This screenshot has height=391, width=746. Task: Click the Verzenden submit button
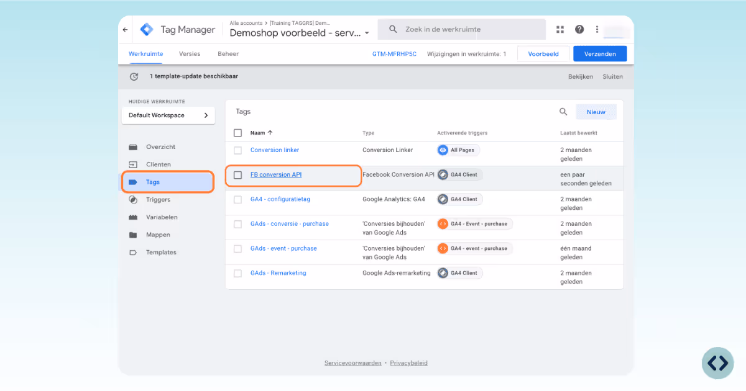pyautogui.click(x=600, y=54)
